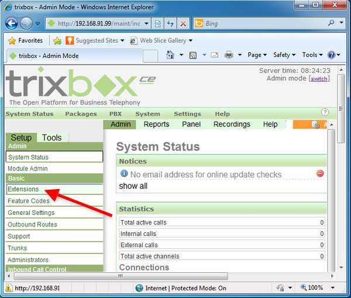Click the horizontal scrollbar thumb
The image size is (351, 298).
(x=121, y=276)
